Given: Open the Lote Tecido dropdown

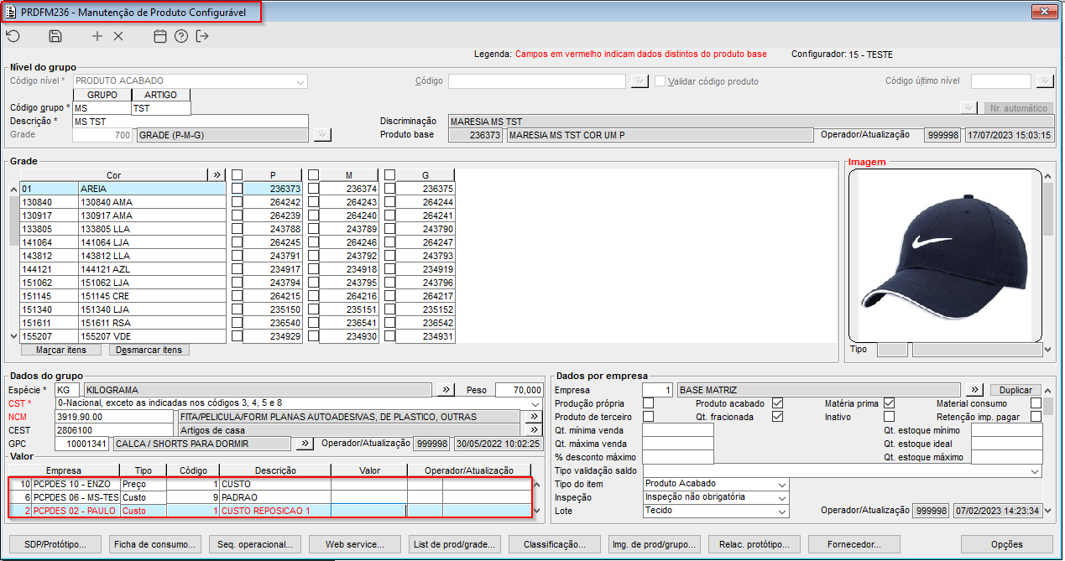Looking at the screenshot, I should 783,511.
